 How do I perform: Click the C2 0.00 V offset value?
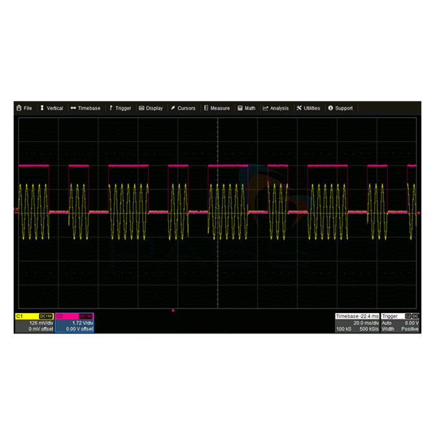(80, 329)
